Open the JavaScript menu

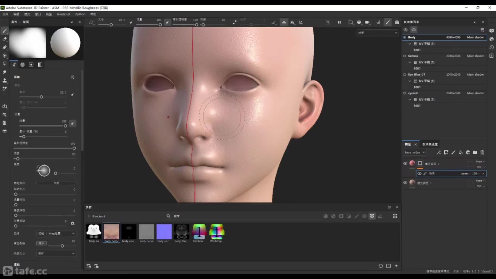63,14
